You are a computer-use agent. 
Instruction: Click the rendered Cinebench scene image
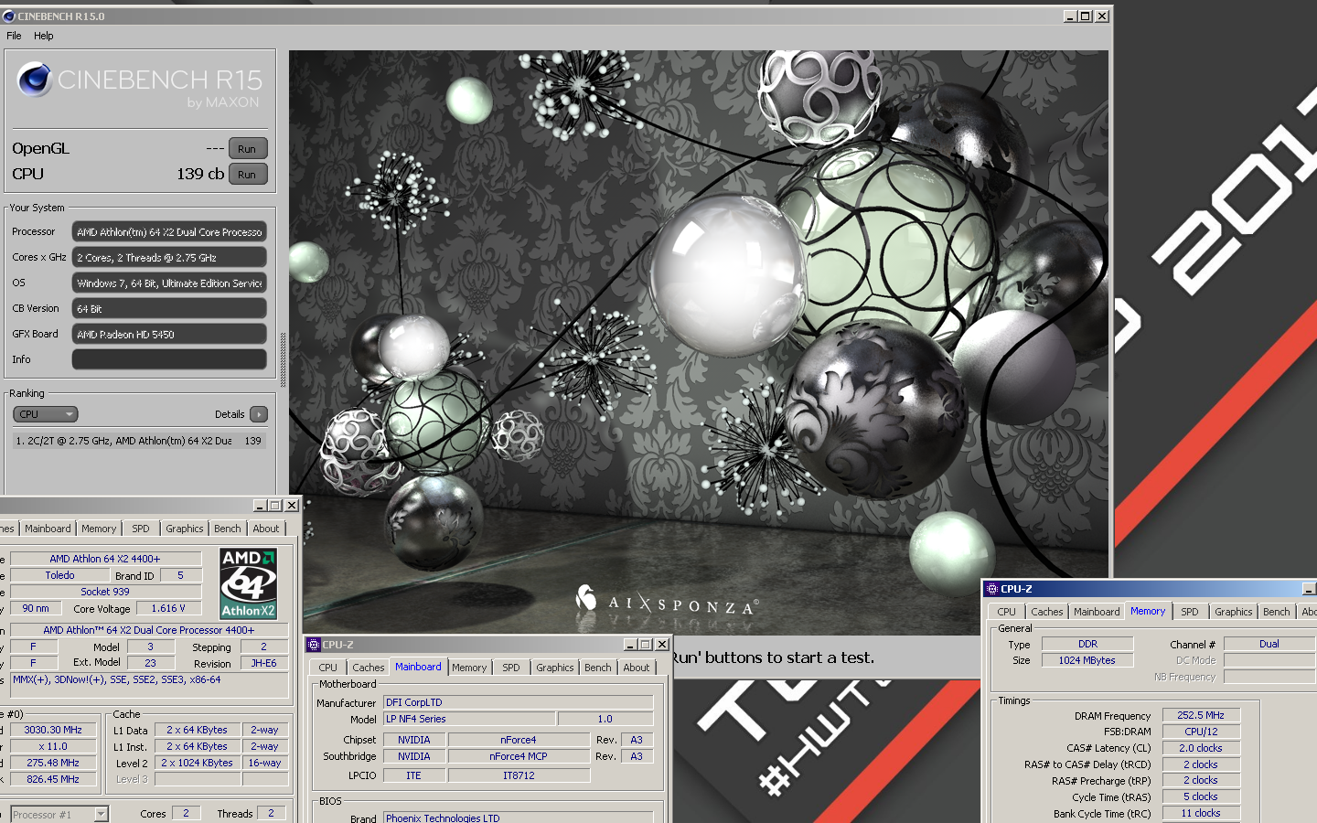699,343
